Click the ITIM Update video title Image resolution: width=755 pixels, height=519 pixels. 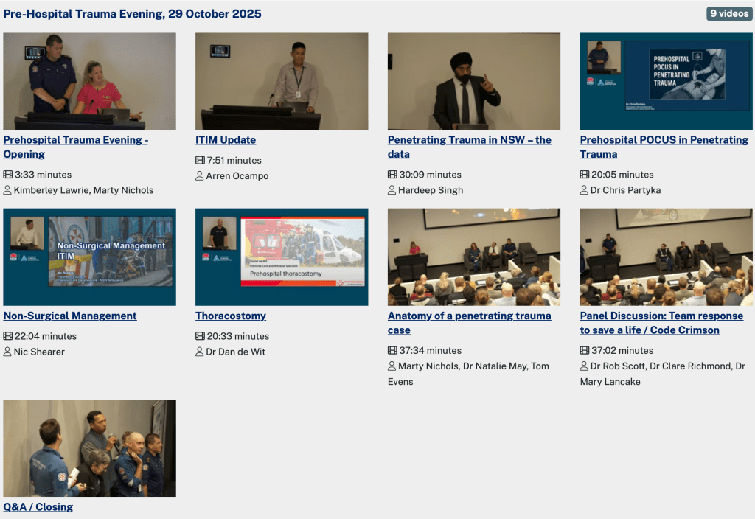[x=226, y=140]
